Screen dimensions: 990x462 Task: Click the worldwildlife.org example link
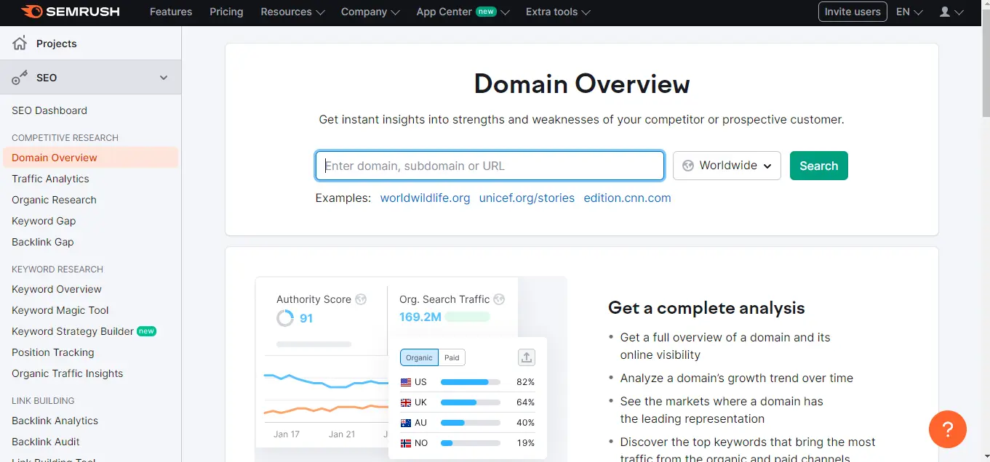[x=425, y=198]
